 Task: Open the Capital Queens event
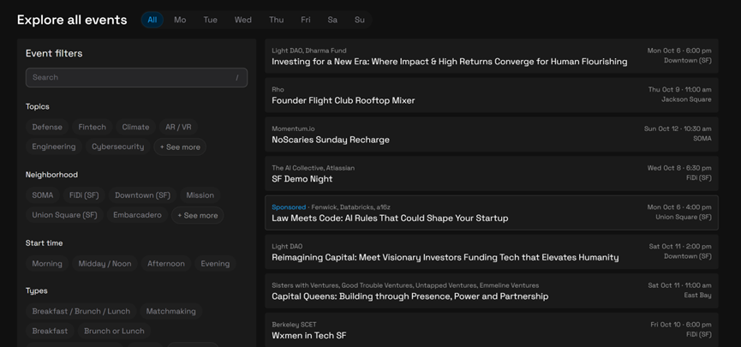pos(492,291)
